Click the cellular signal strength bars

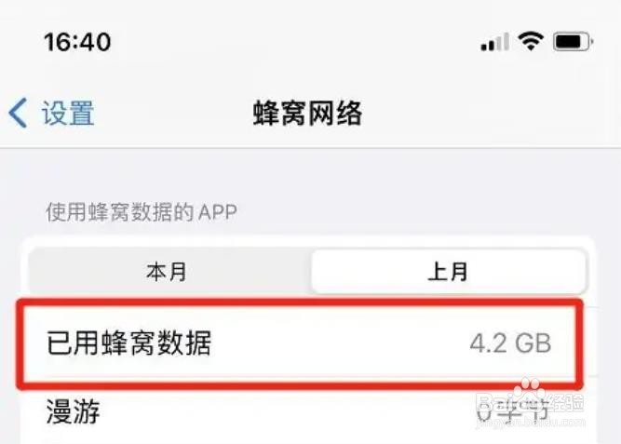point(494,42)
